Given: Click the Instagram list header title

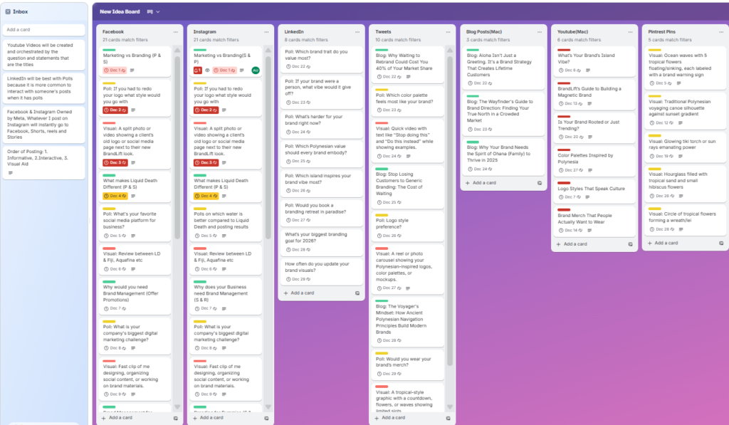Looking at the screenshot, I should [206, 32].
